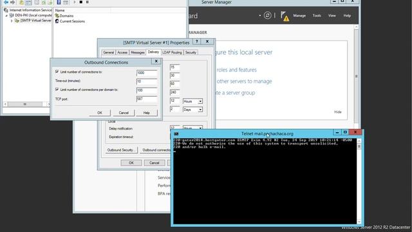
Task: Open the View menu in Server Manager
Action: 332,15
